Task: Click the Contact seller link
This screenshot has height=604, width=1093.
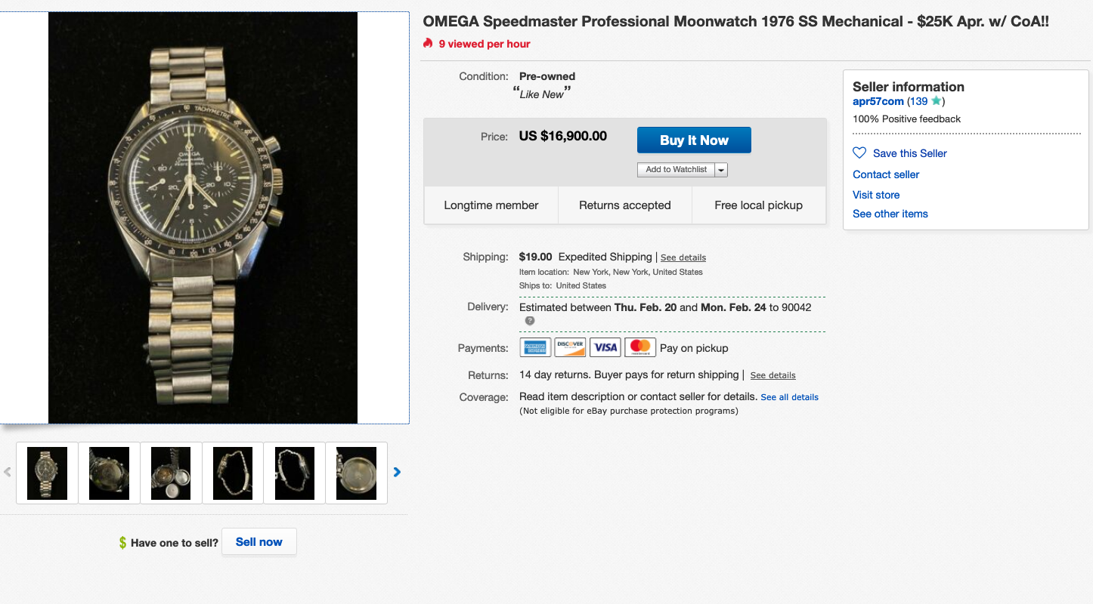Action: pos(886,174)
